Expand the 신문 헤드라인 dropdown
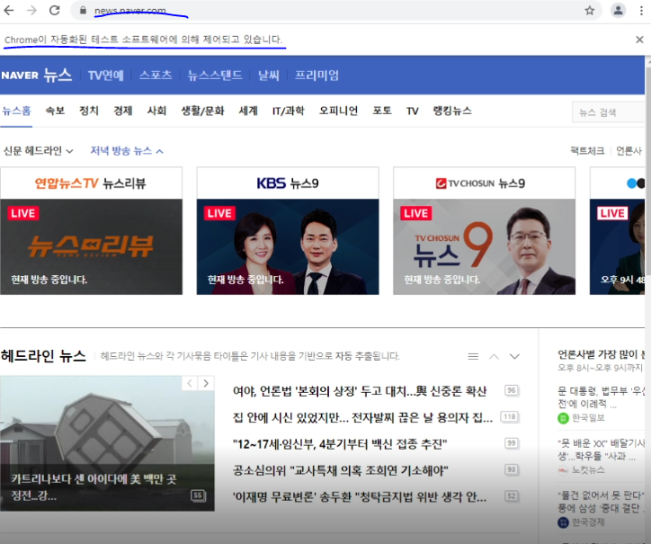Image resolution: width=651 pixels, height=544 pixels. tap(38, 150)
